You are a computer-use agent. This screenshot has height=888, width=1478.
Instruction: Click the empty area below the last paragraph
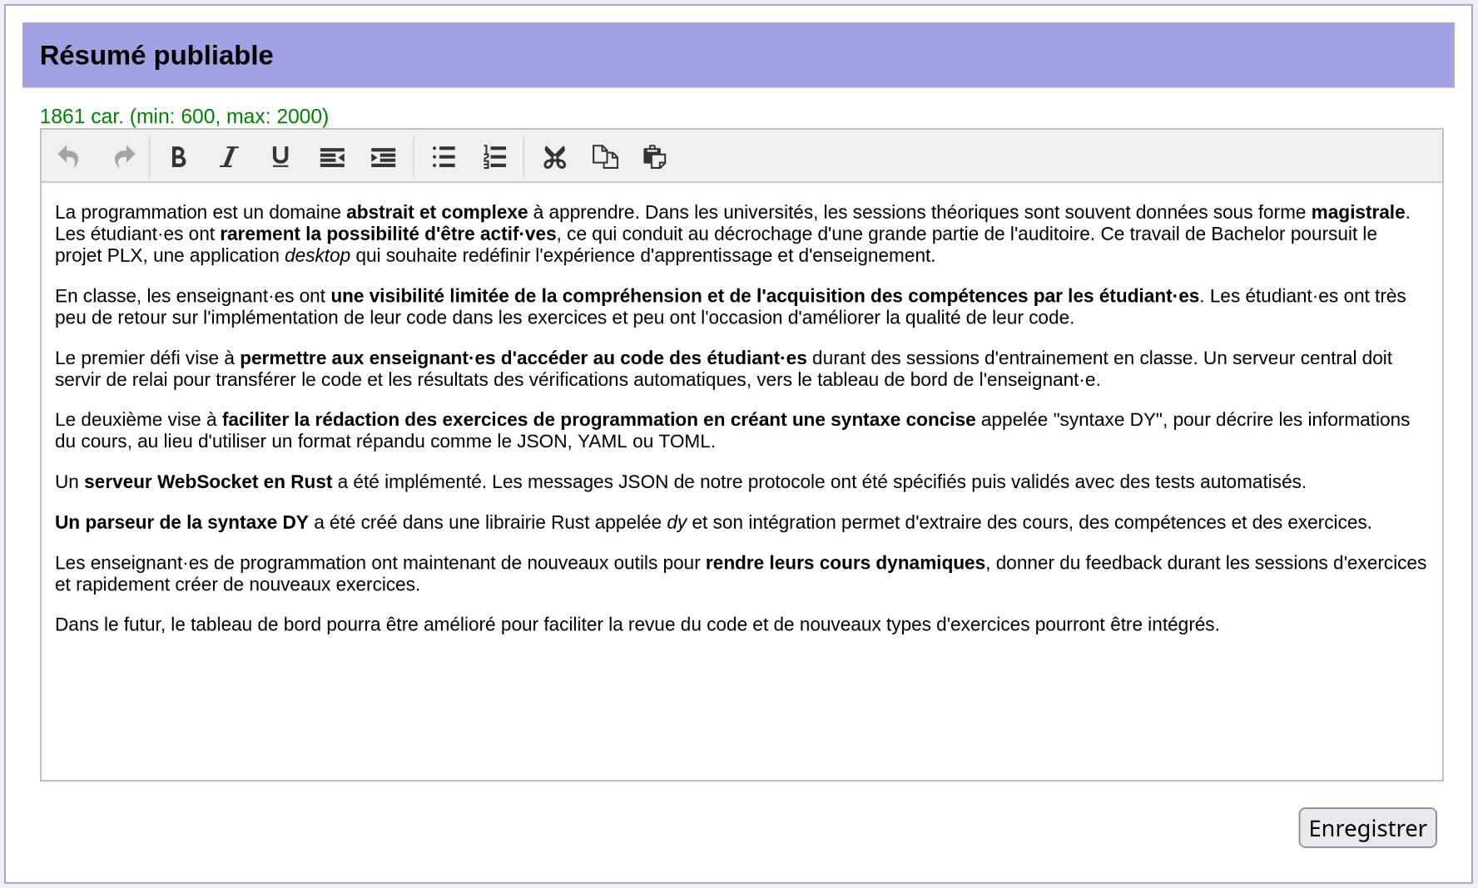[741, 707]
